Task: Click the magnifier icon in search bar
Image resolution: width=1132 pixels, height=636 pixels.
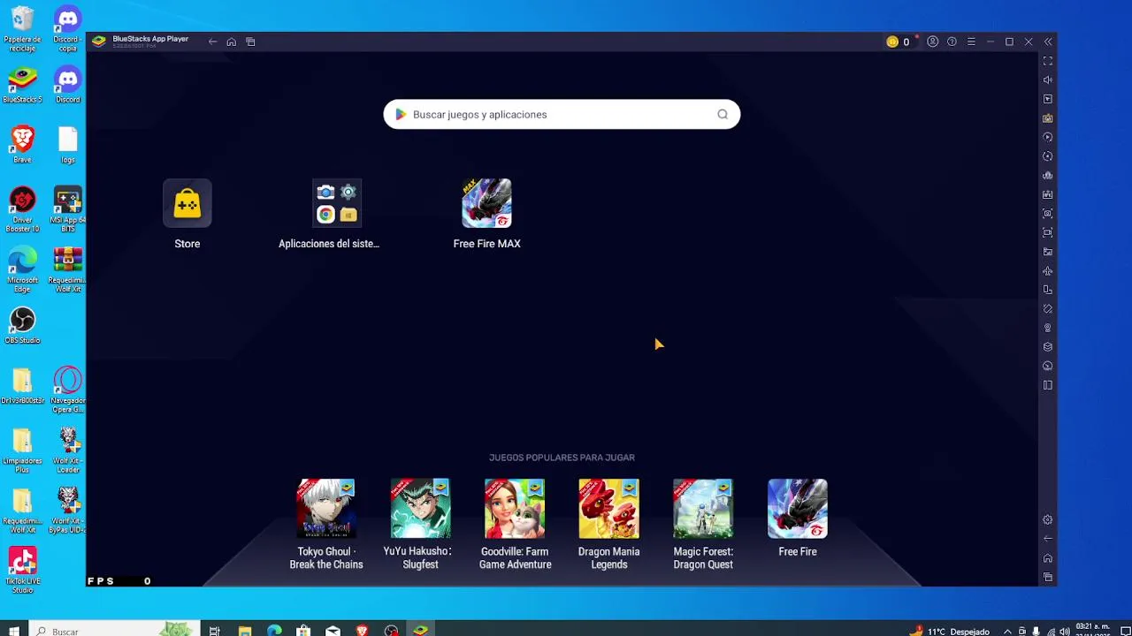Action: (x=723, y=114)
